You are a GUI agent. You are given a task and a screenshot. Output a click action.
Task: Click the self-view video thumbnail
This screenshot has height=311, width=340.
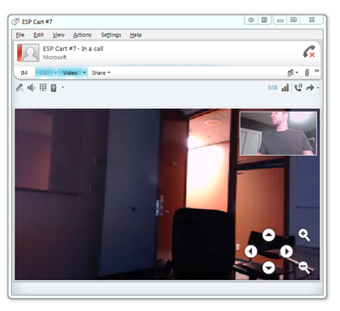279,134
